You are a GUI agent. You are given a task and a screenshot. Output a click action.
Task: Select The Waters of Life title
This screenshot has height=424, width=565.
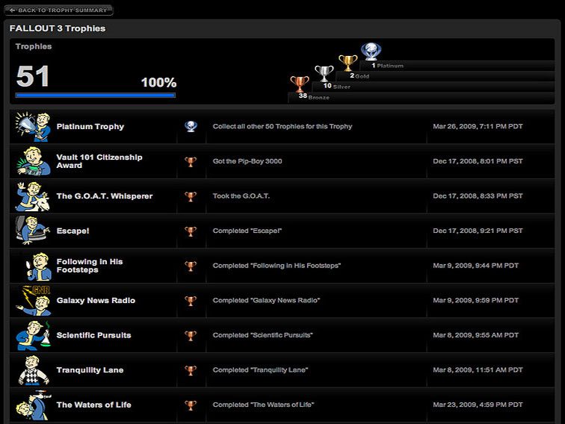pos(93,405)
